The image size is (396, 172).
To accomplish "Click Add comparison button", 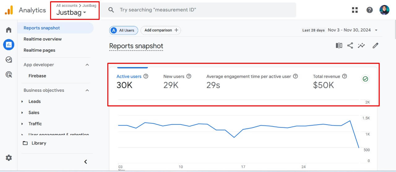I will [x=161, y=30].
